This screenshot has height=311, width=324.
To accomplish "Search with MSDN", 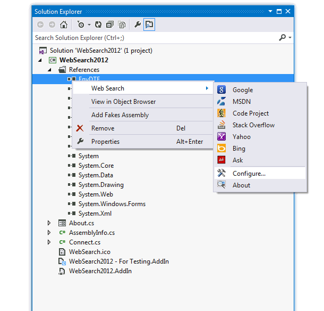I will coord(260,102).
